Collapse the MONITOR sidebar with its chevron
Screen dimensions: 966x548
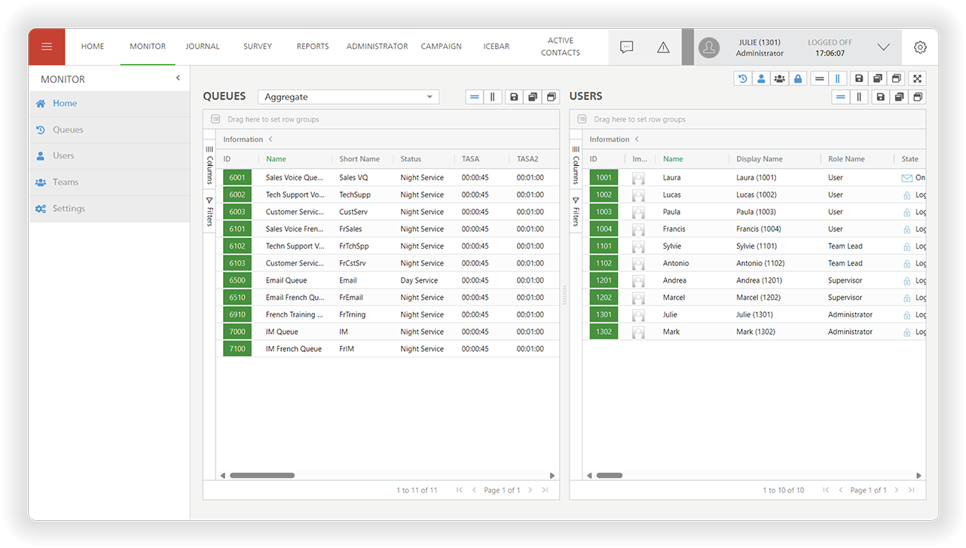178,78
